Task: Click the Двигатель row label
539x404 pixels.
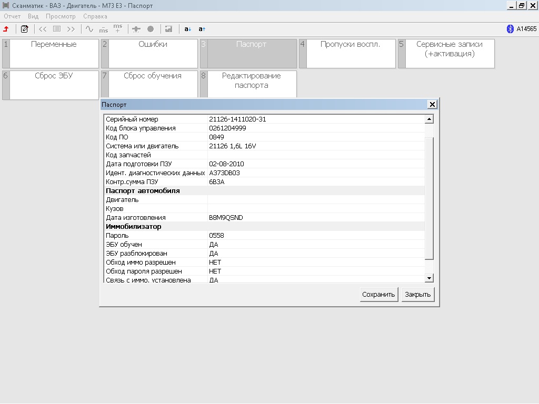Action: coord(122,199)
